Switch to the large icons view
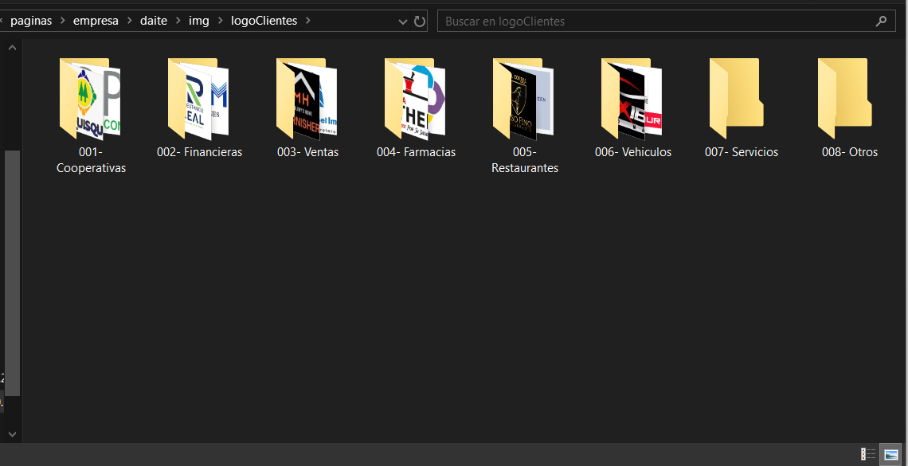This screenshot has height=466, width=908. (891, 454)
